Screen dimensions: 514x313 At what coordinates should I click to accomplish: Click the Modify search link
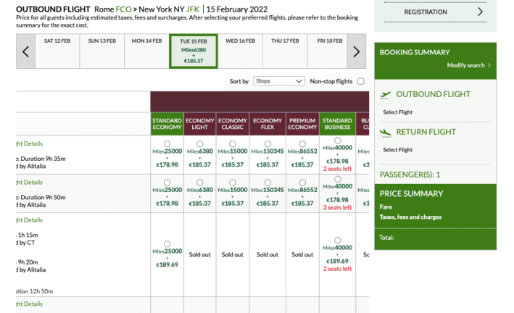[465, 66]
